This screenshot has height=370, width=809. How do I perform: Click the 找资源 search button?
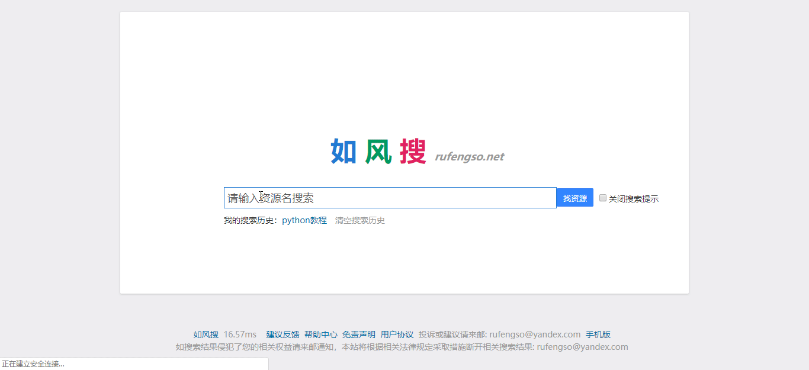tap(575, 198)
